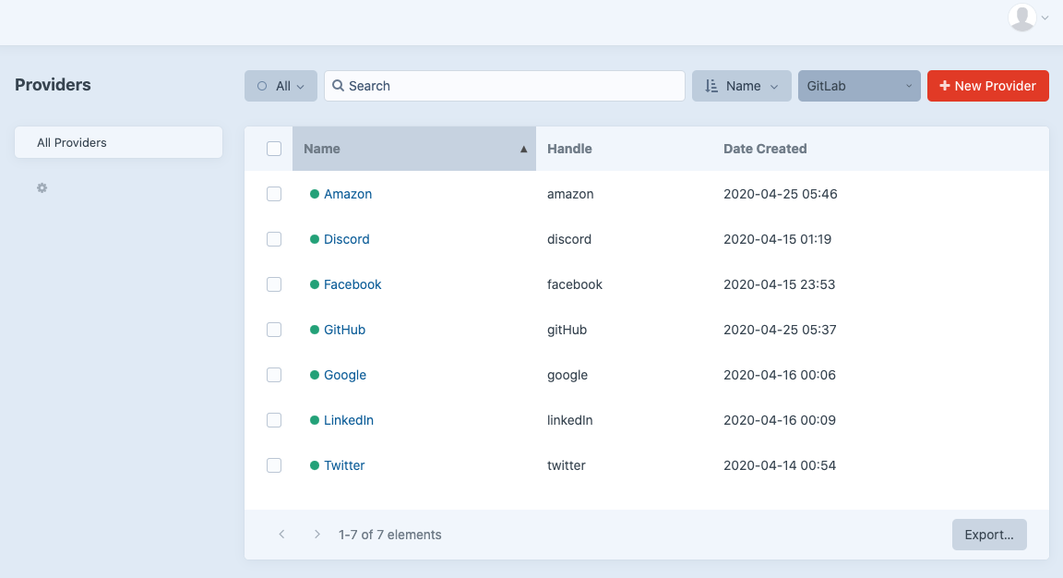Check the Discord row checkbox
The height and width of the screenshot is (578, 1063).
pos(274,239)
